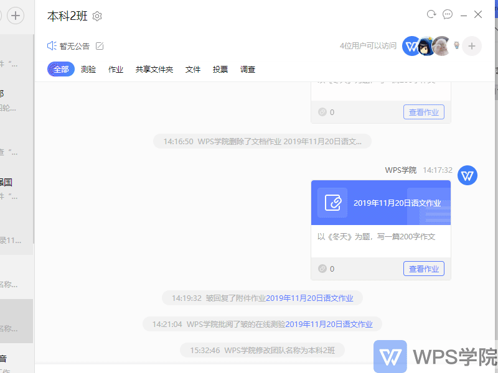Open the 共享文件夹 tab
The height and width of the screenshot is (373, 498).
(x=154, y=69)
